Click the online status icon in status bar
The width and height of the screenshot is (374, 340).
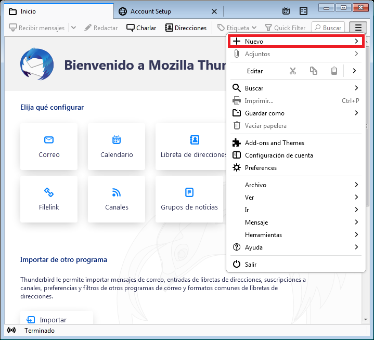[11, 330]
